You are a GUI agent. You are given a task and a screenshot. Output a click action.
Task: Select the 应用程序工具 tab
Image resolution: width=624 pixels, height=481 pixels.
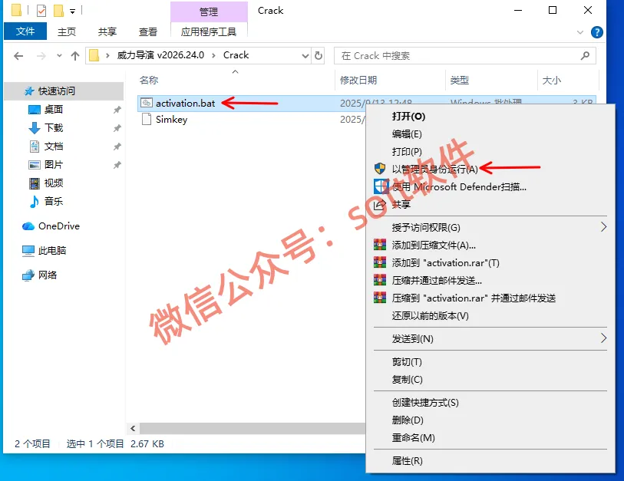tap(209, 31)
